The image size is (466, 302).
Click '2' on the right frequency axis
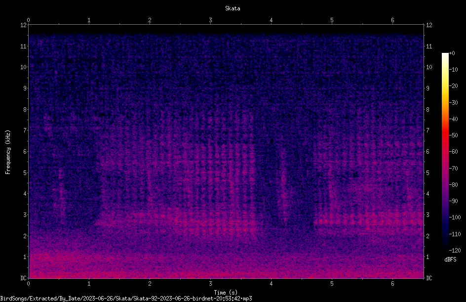[427, 236]
